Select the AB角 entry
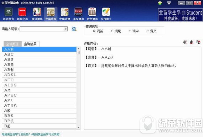 click(x=39, y=64)
